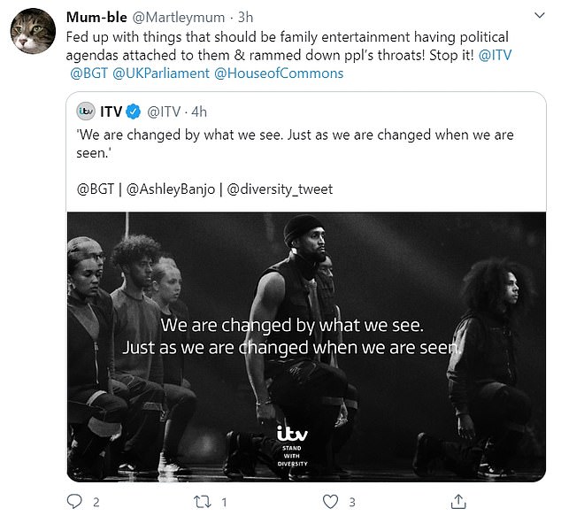The image size is (561, 516).
Task: Click the ITV logo avatar in quoted tweet
Action: [x=87, y=112]
